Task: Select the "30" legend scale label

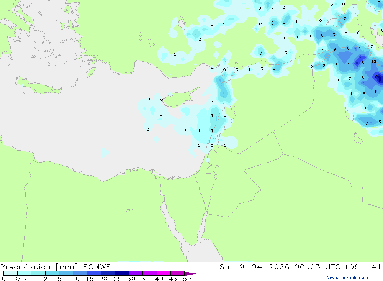Action: [131, 279]
